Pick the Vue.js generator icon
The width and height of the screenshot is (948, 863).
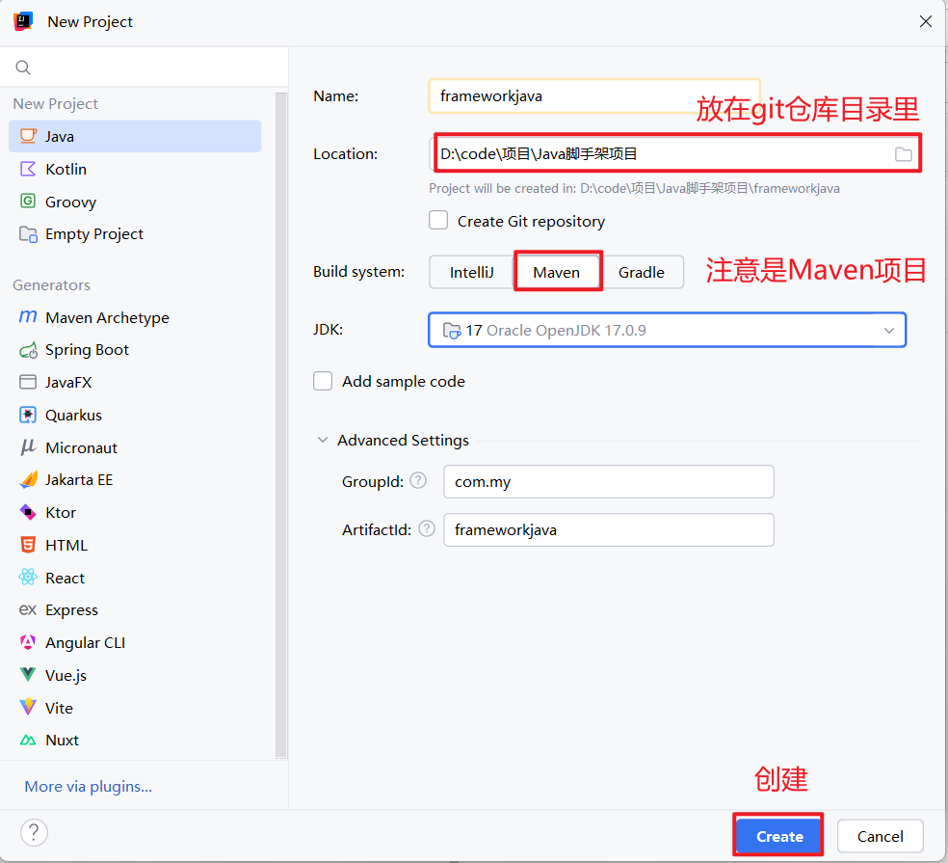[x=28, y=675]
